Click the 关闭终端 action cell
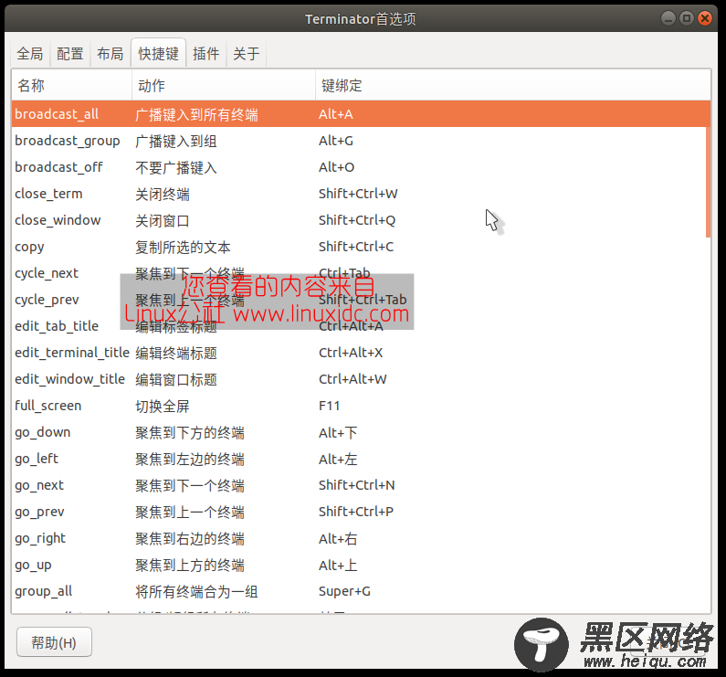Viewport: 726px width, 677px height. [x=162, y=194]
